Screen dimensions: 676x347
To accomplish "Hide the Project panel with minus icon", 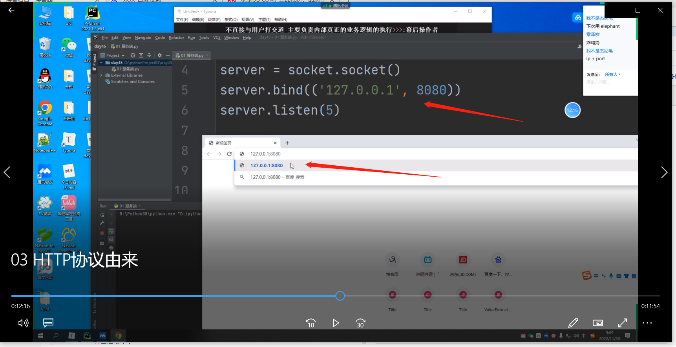I will pos(168,55).
